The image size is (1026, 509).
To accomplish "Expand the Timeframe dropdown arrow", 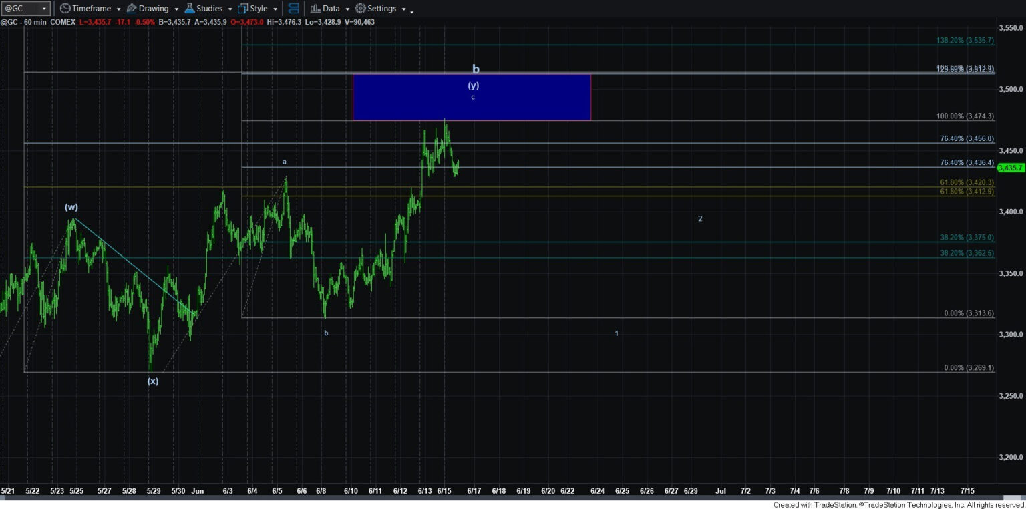I will tap(118, 9).
